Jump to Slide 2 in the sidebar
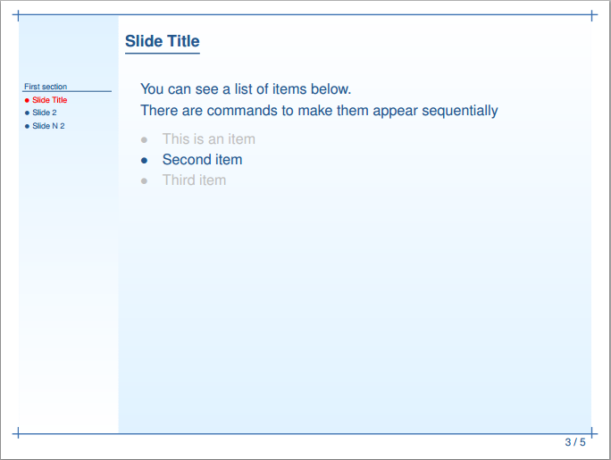The width and height of the screenshot is (611, 460). [45, 113]
